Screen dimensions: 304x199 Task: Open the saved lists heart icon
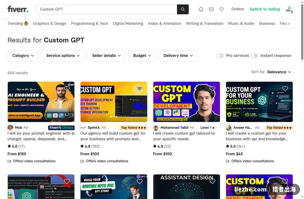click(x=221, y=9)
